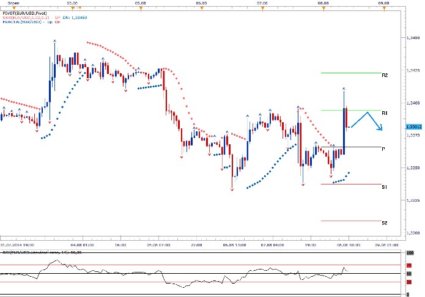Click the 05.08 07:00 time axis label
Image resolution: width=425 pixels, height=297 pixels.
(x=158, y=245)
